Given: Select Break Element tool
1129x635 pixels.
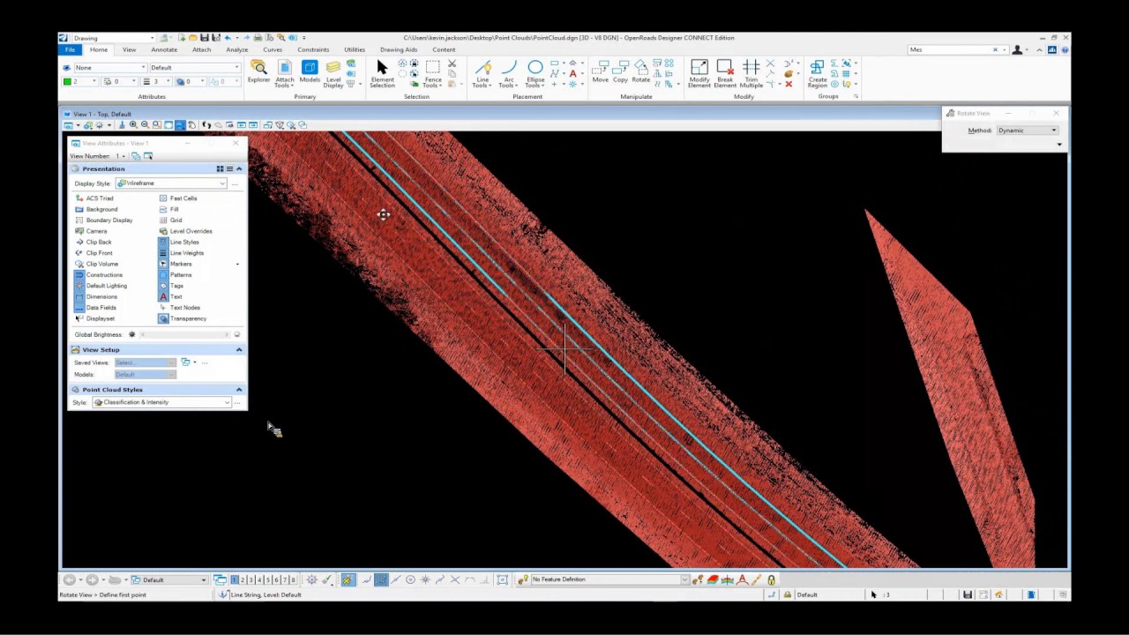Looking at the screenshot, I should click(725, 74).
